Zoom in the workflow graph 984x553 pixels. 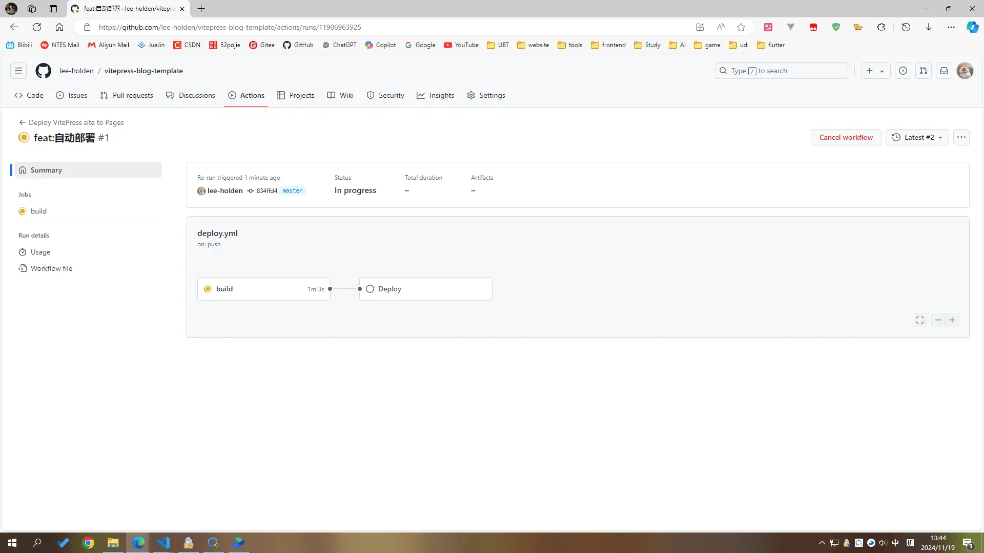(x=952, y=320)
